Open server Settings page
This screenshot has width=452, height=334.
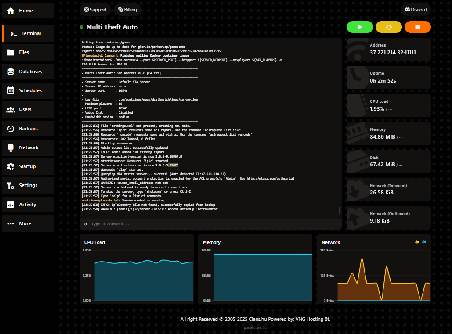point(28,185)
